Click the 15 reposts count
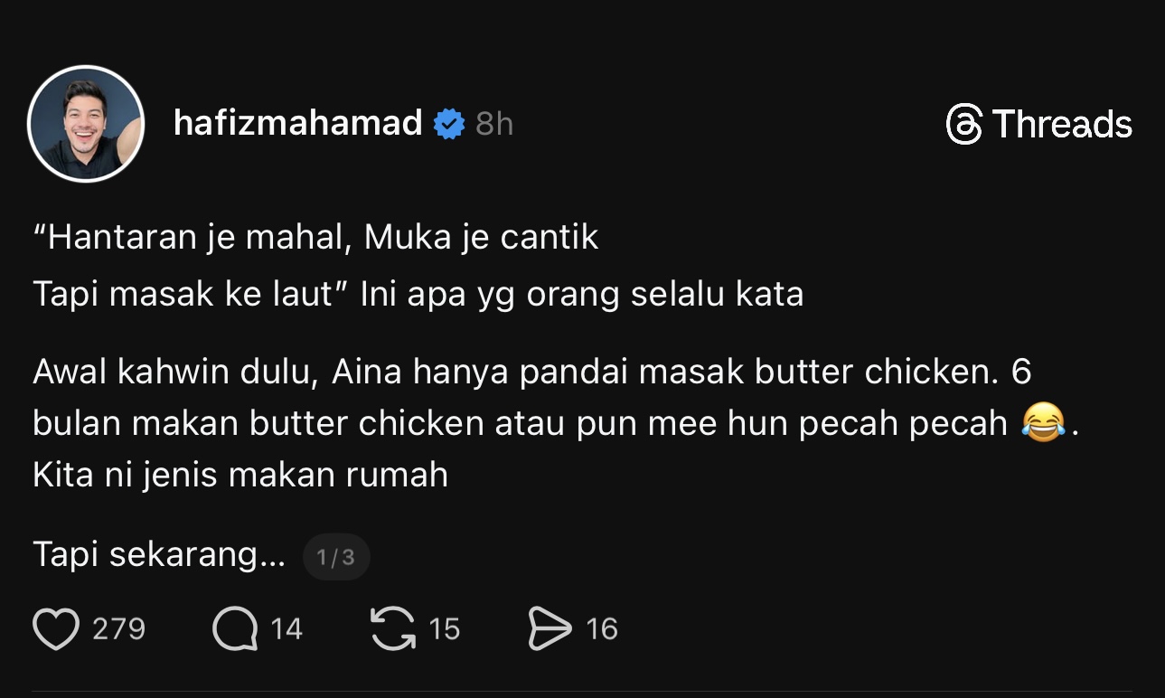The image size is (1165, 698). 444,629
